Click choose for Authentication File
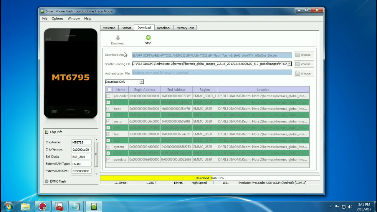 point(304,73)
